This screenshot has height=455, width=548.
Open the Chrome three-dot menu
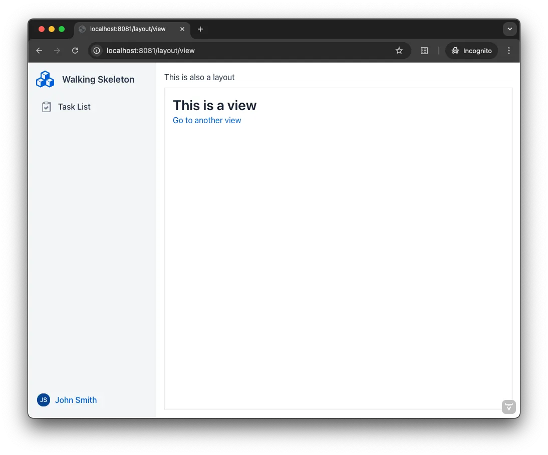click(509, 51)
